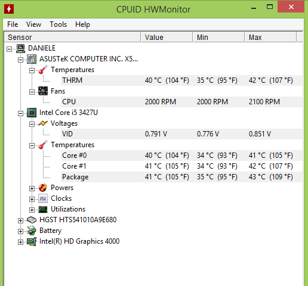Select the CPU fan row

pyautogui.click(x=182, y=102)
